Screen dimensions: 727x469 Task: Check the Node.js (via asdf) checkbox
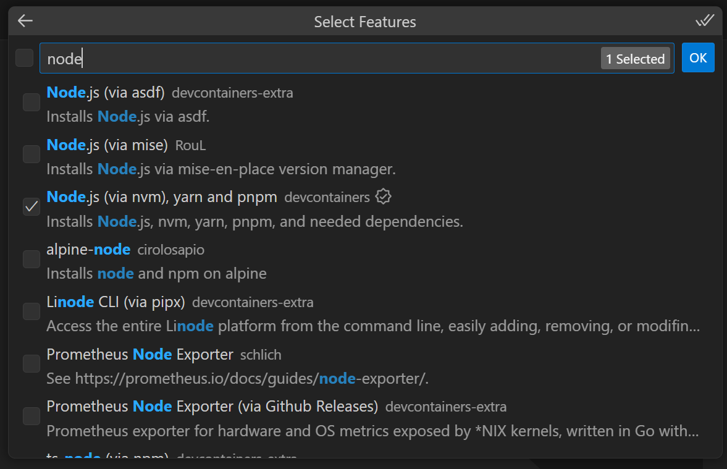point(32,102)
